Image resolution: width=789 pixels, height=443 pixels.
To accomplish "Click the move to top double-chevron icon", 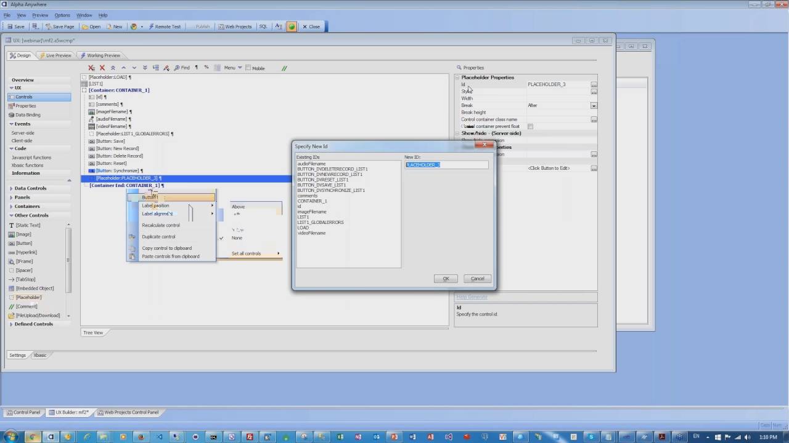I will click(113, 68).
